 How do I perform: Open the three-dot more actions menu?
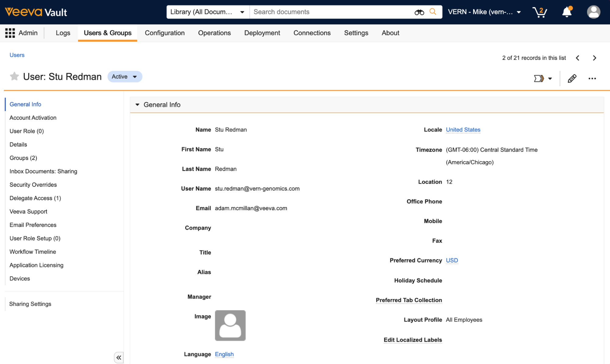(x=592, y=78)
